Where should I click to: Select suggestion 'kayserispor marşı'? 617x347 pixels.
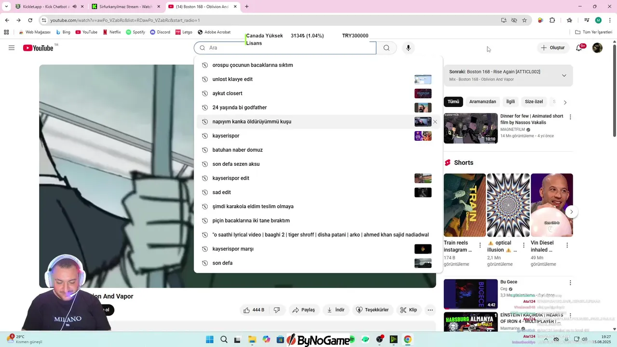click(x=318, y=249)
